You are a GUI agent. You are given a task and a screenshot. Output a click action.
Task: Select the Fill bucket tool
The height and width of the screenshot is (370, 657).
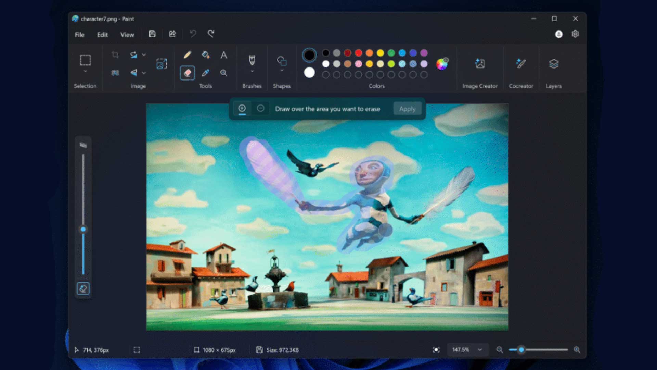coord(205,55)
